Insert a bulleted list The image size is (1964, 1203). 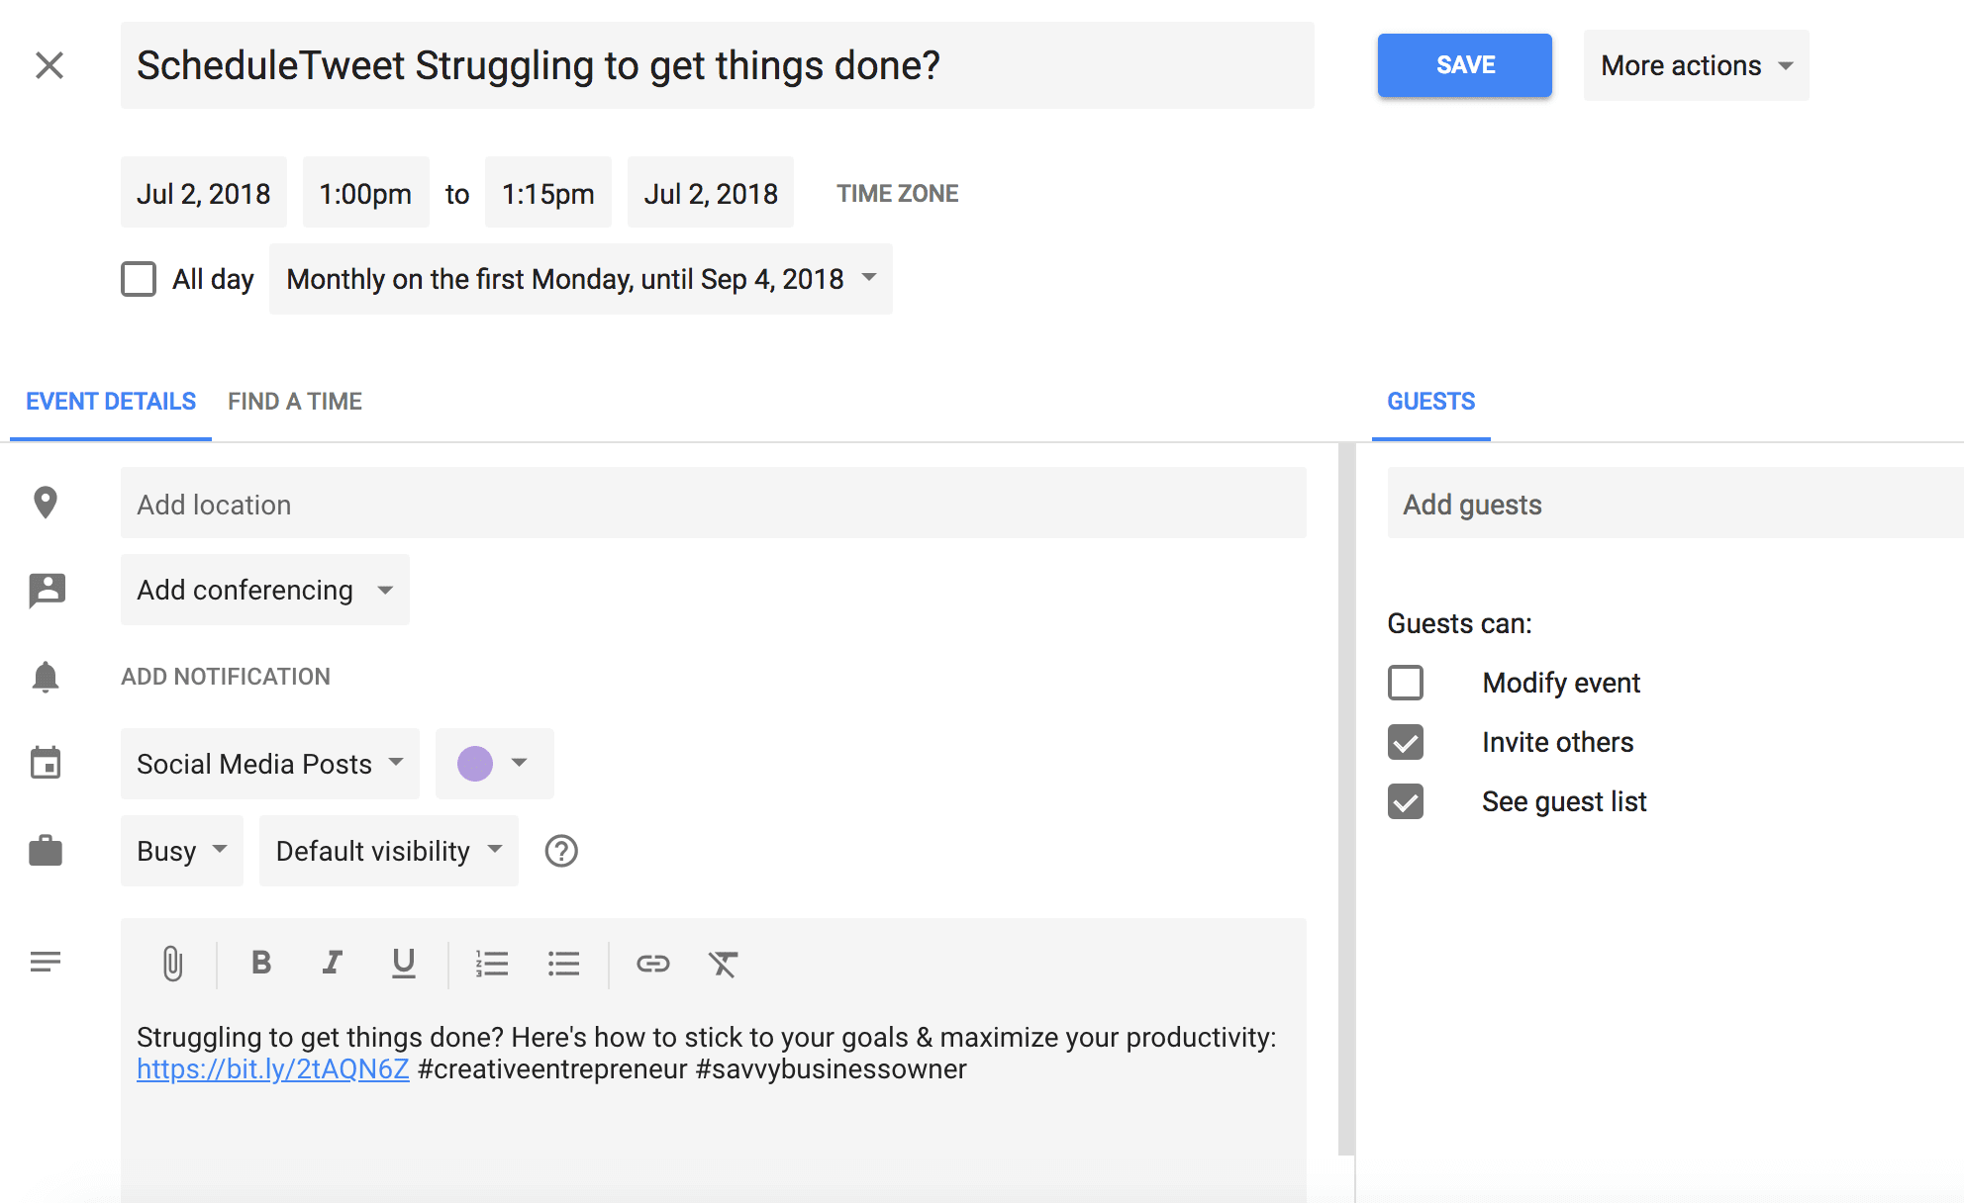click(563, 964)
